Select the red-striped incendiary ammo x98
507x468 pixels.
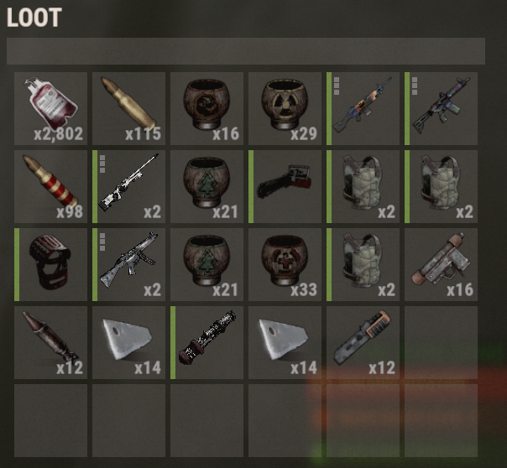[x=50, y=186]
